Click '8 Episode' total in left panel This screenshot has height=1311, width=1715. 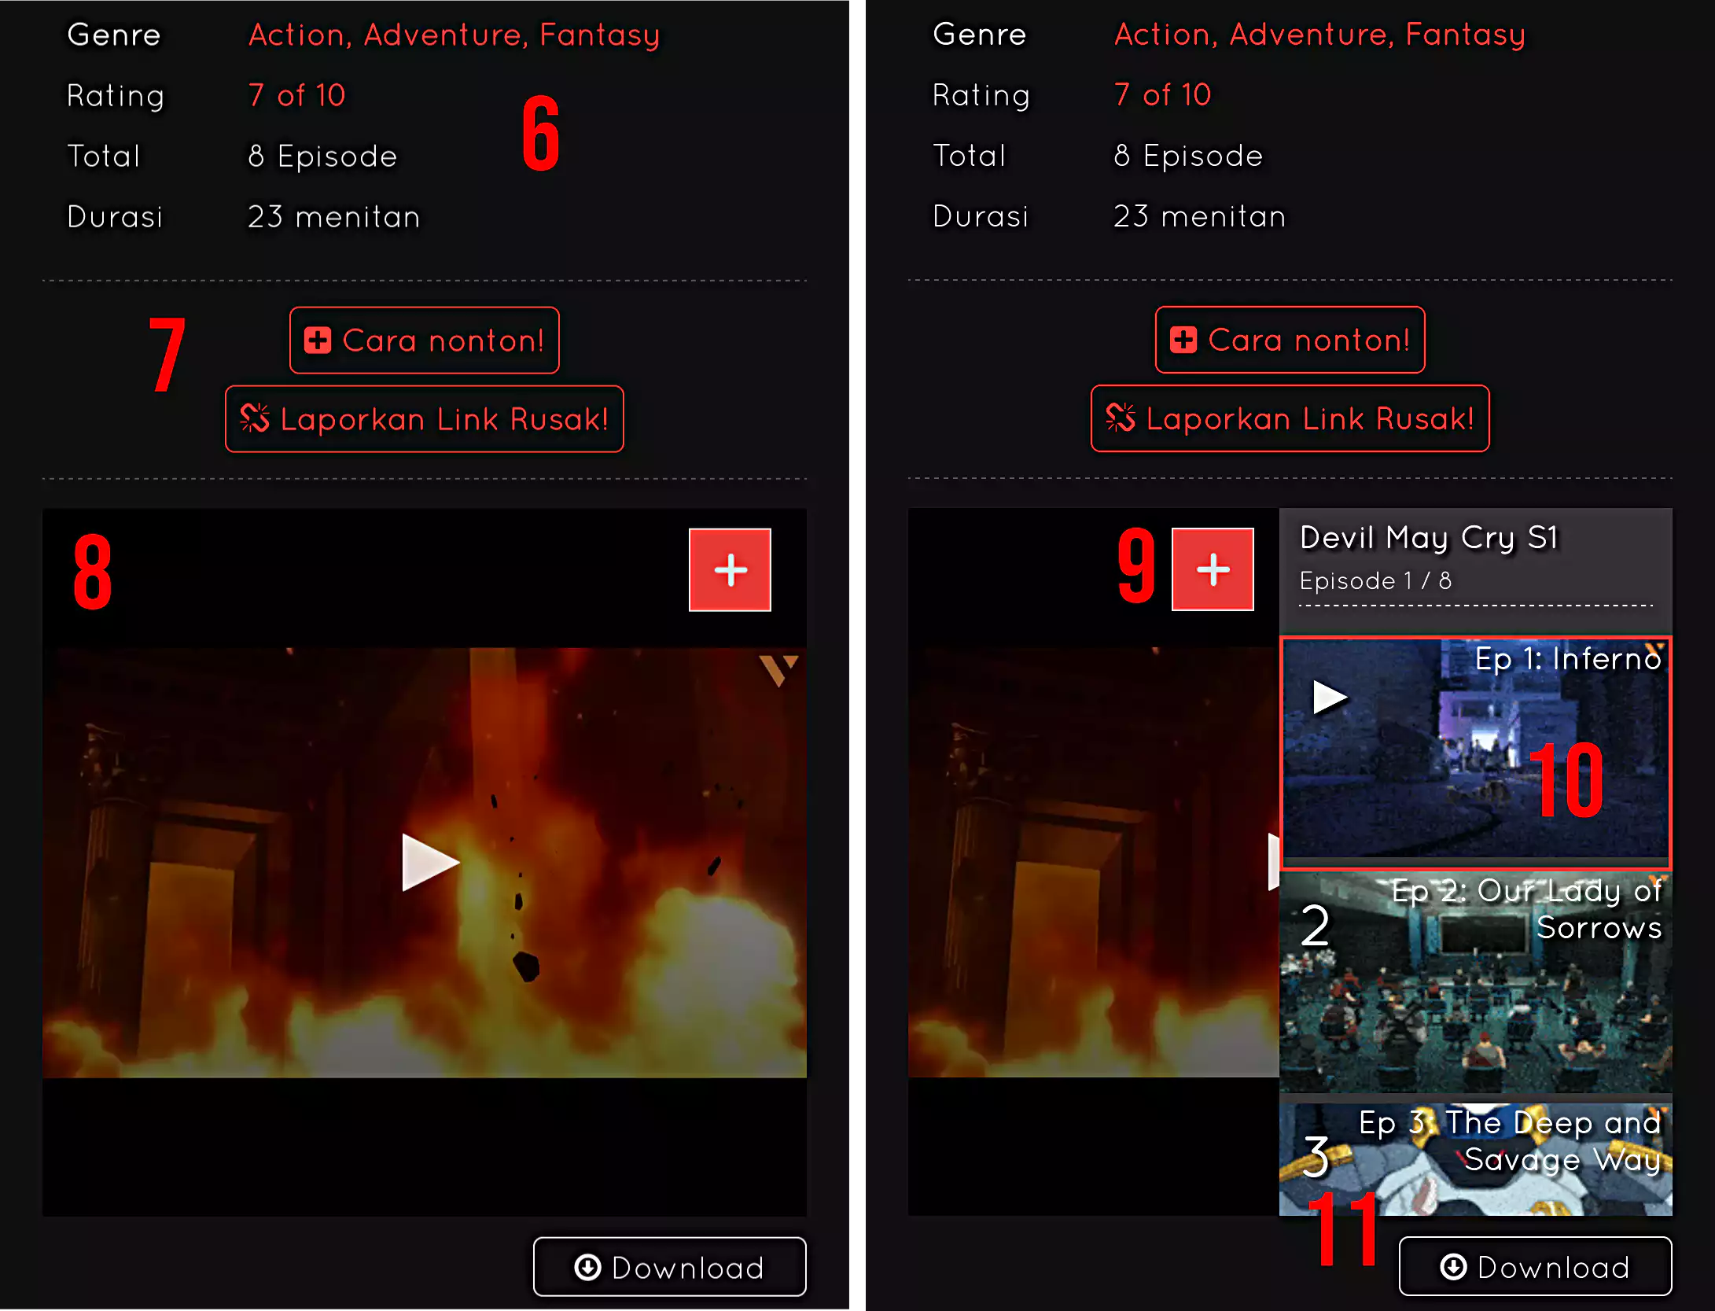tap(322, 156)
